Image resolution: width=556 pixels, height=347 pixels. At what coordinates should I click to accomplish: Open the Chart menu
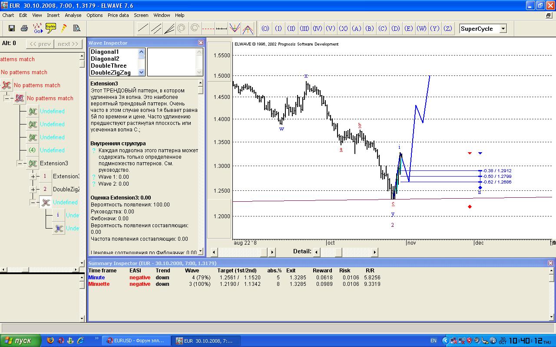8,15
